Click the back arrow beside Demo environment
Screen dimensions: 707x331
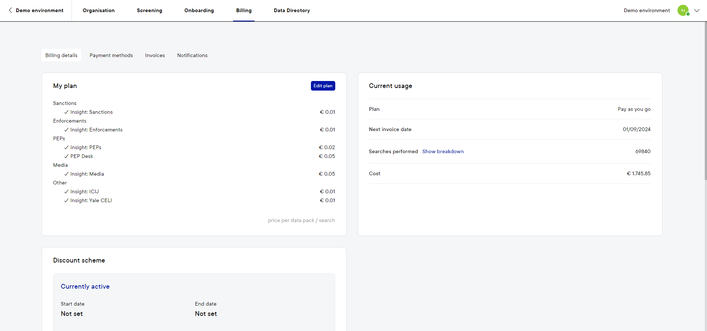click(x=10, y=10)
